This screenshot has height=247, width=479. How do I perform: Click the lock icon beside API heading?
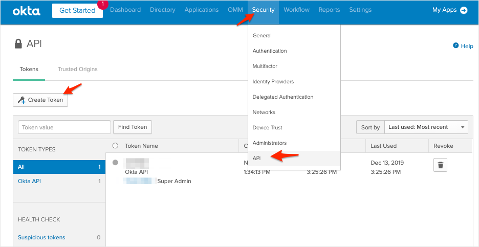18,44
